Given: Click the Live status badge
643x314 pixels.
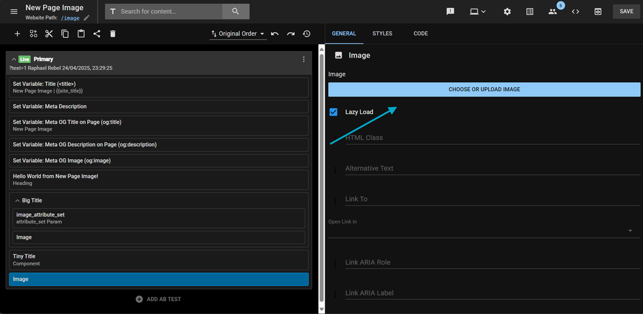Looking at the screenshot, I should tap(25, 60).
